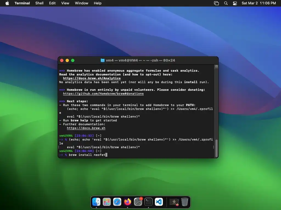Open the Homebrew/brew#donations GitHub link
Screen dimensions: 281x210
point(103,94)
